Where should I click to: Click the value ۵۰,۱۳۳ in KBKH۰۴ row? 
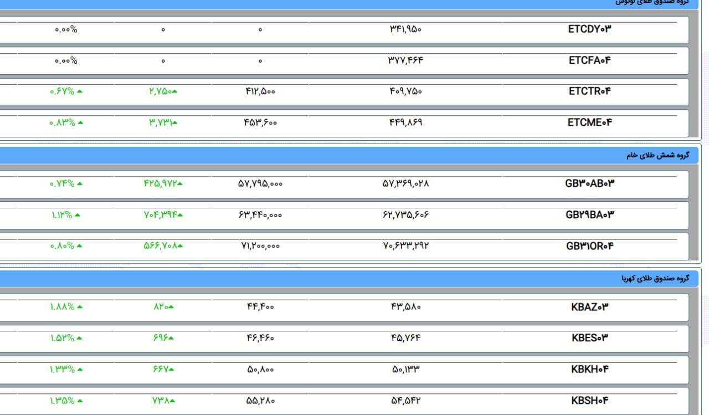click(405, 369)
